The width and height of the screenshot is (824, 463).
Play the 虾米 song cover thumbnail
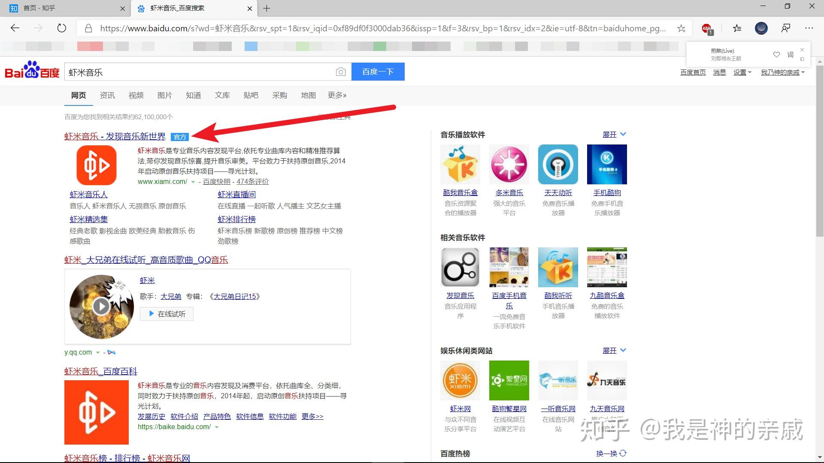102,307
